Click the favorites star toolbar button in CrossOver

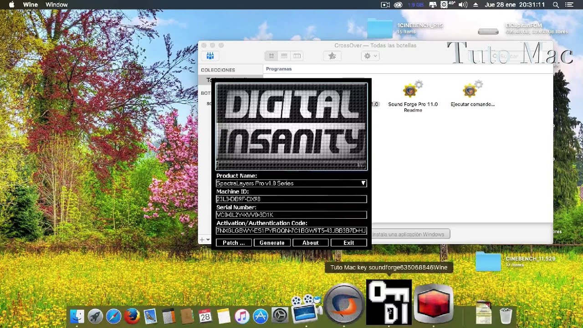(332, 56)
